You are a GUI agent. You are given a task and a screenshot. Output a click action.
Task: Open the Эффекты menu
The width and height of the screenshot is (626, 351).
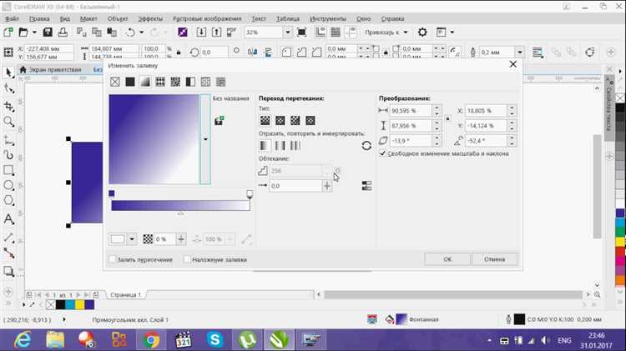click(x=150, y=18)
